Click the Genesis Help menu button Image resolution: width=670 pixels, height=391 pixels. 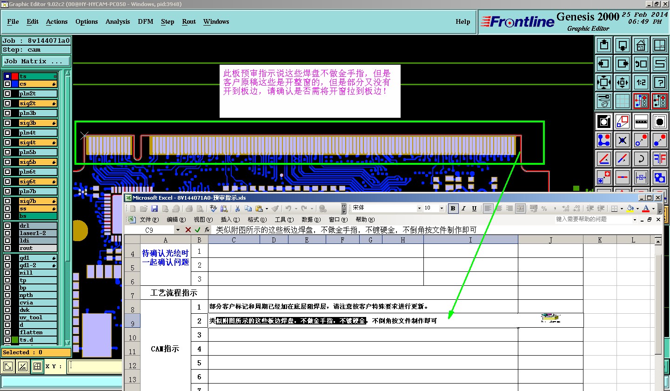click(462, 21)
